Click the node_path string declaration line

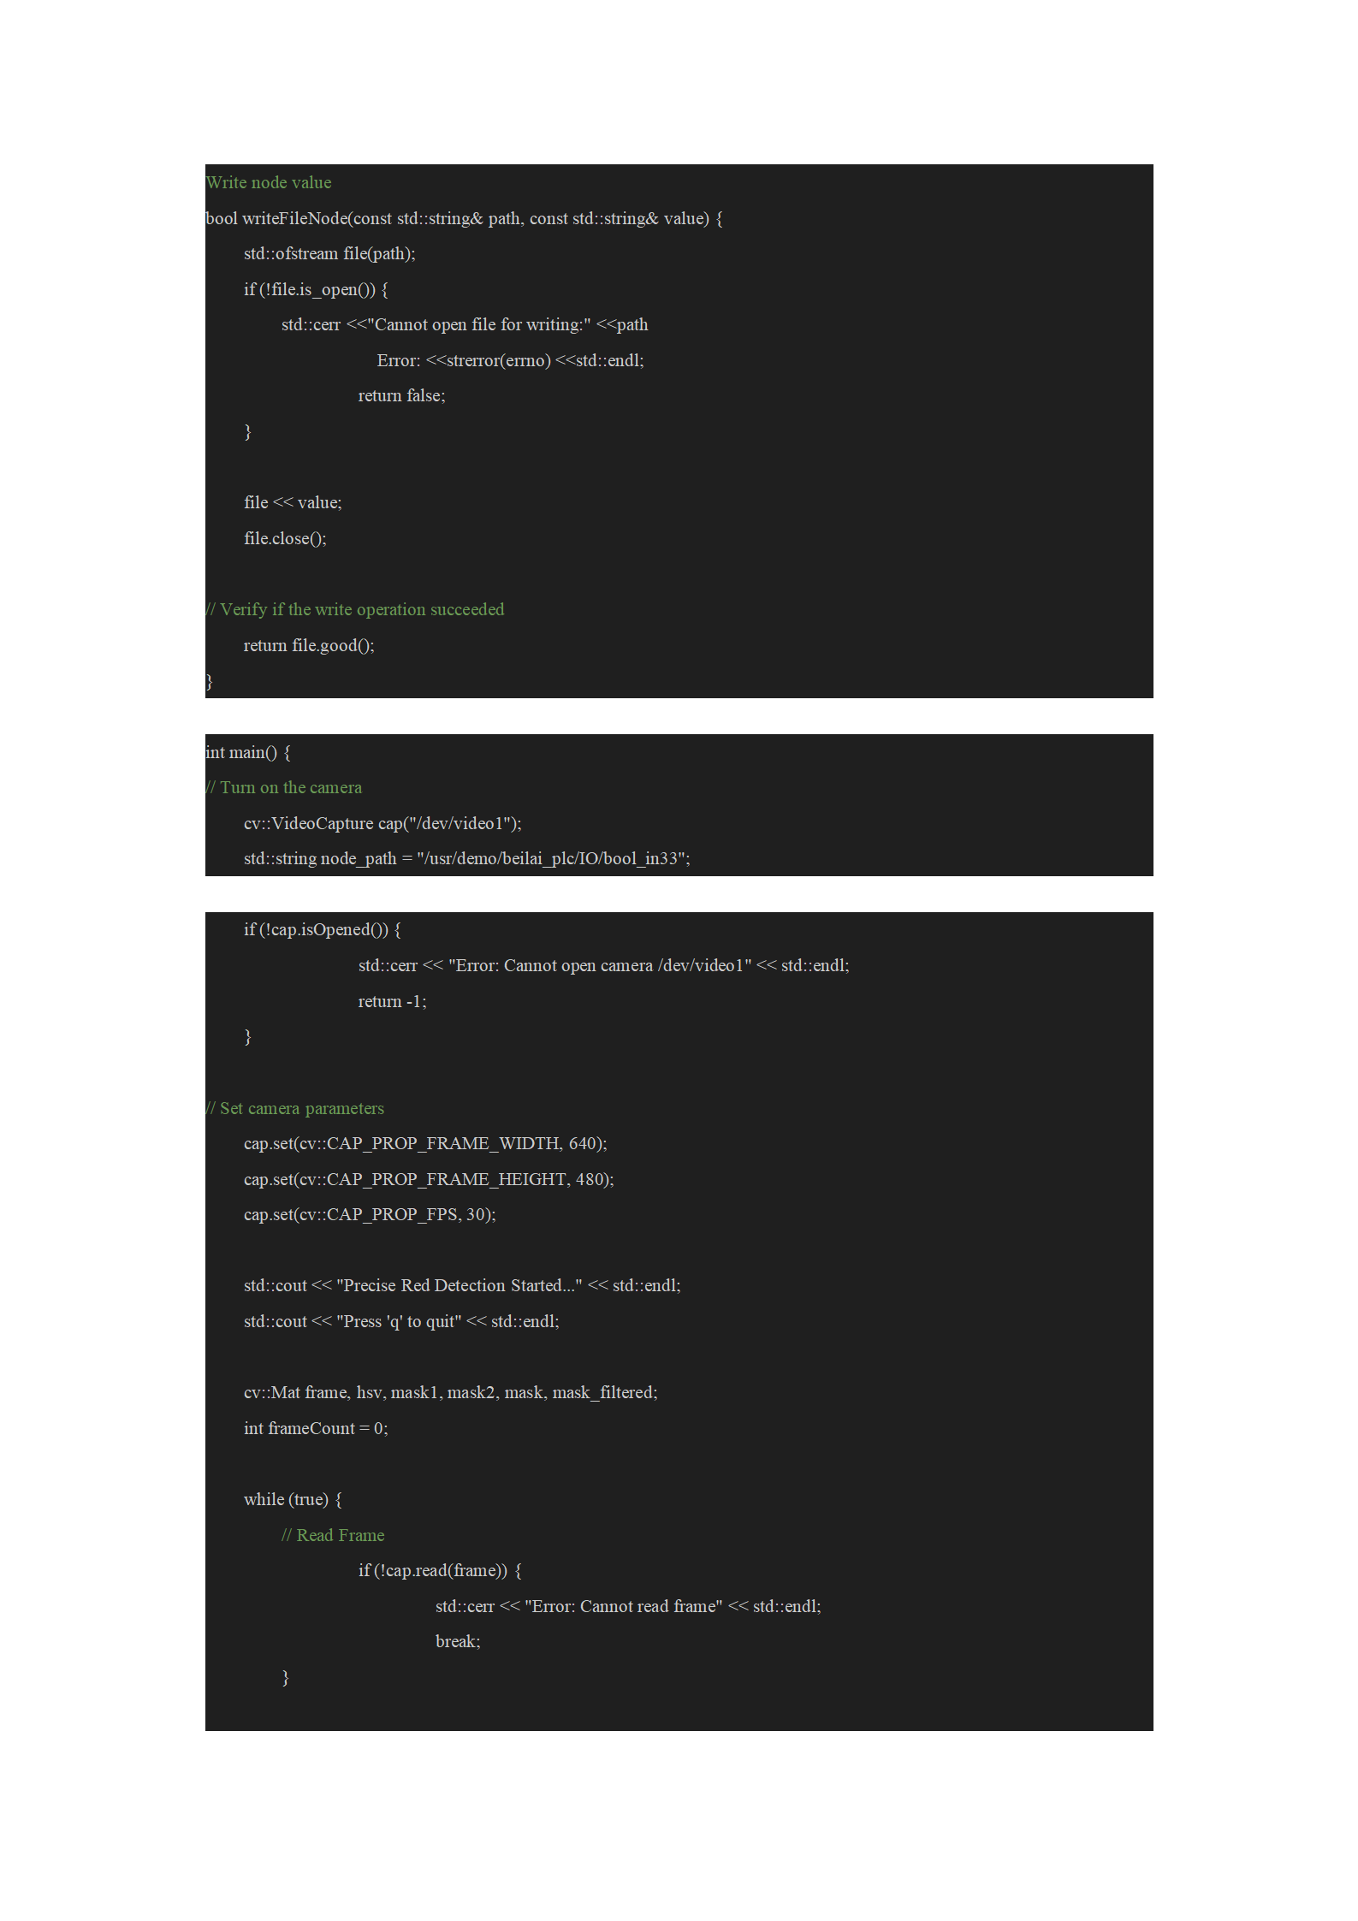click(x=466, y=858)
